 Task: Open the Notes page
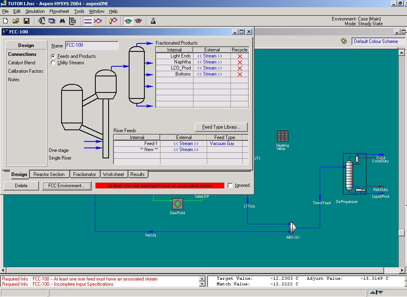point(14,79)
